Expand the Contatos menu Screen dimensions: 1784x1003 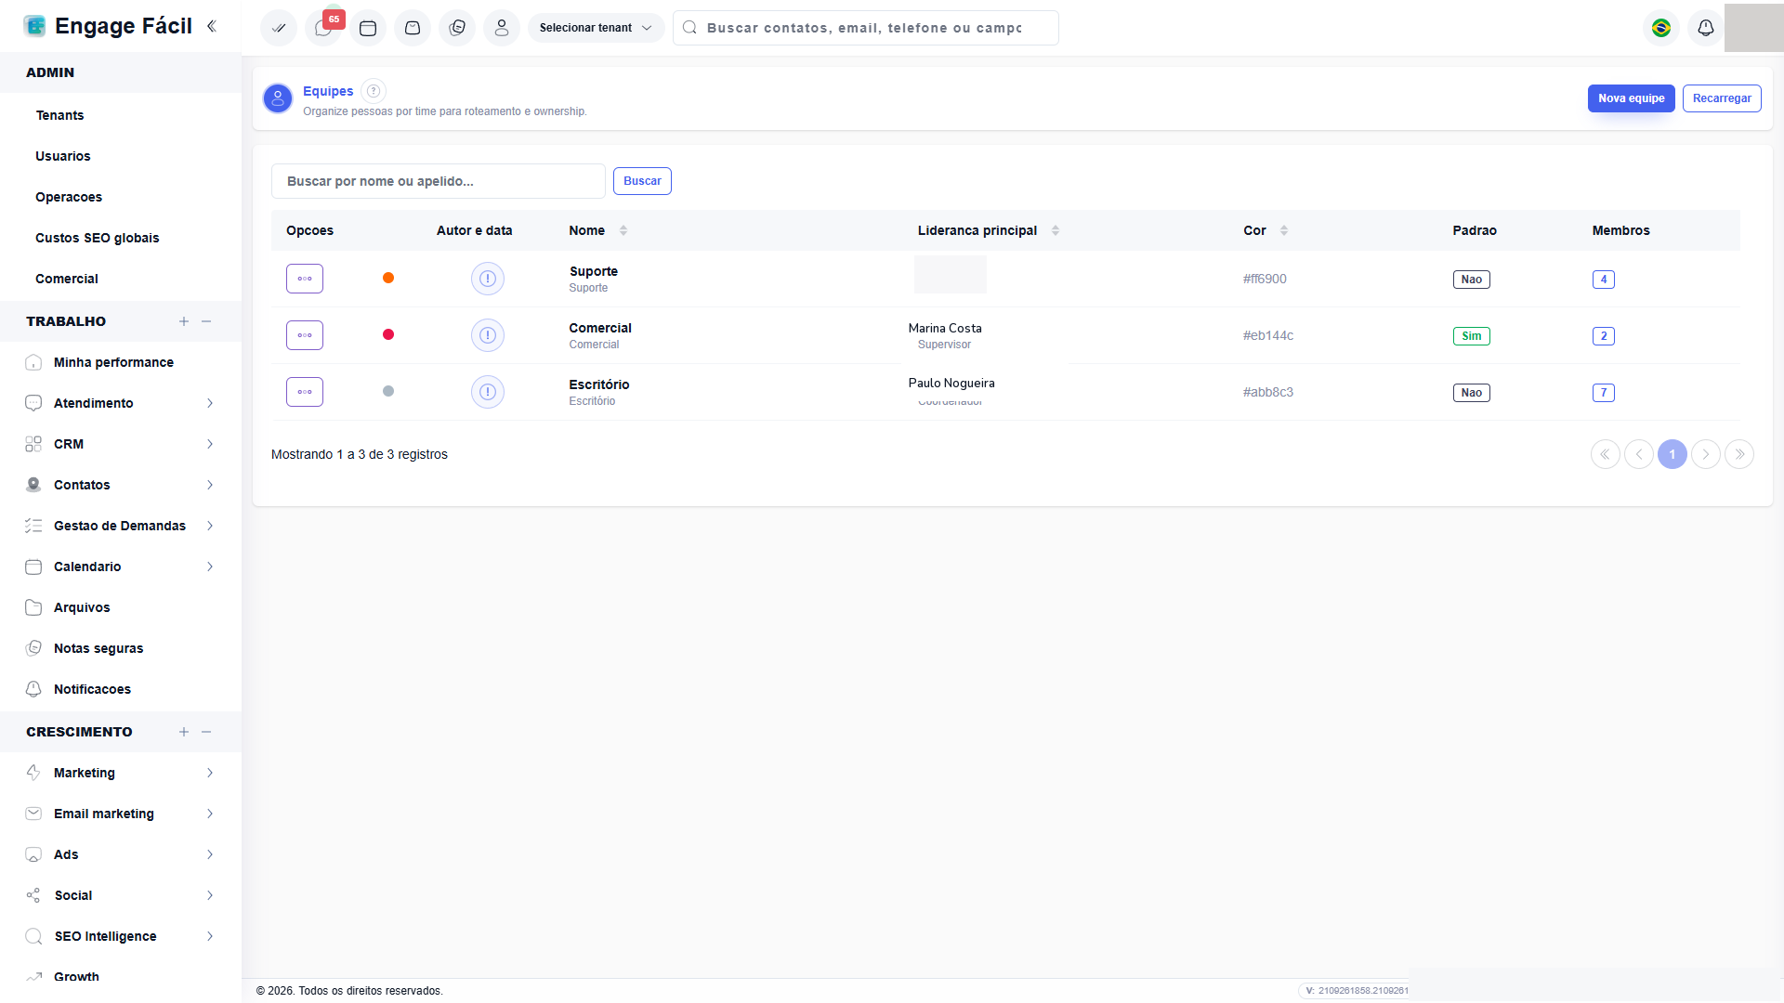[x=121, y=485]
